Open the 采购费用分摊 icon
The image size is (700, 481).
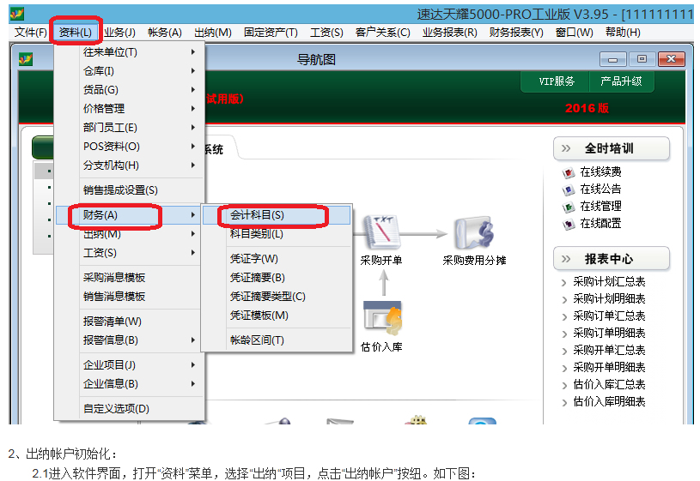coord(473,231)
